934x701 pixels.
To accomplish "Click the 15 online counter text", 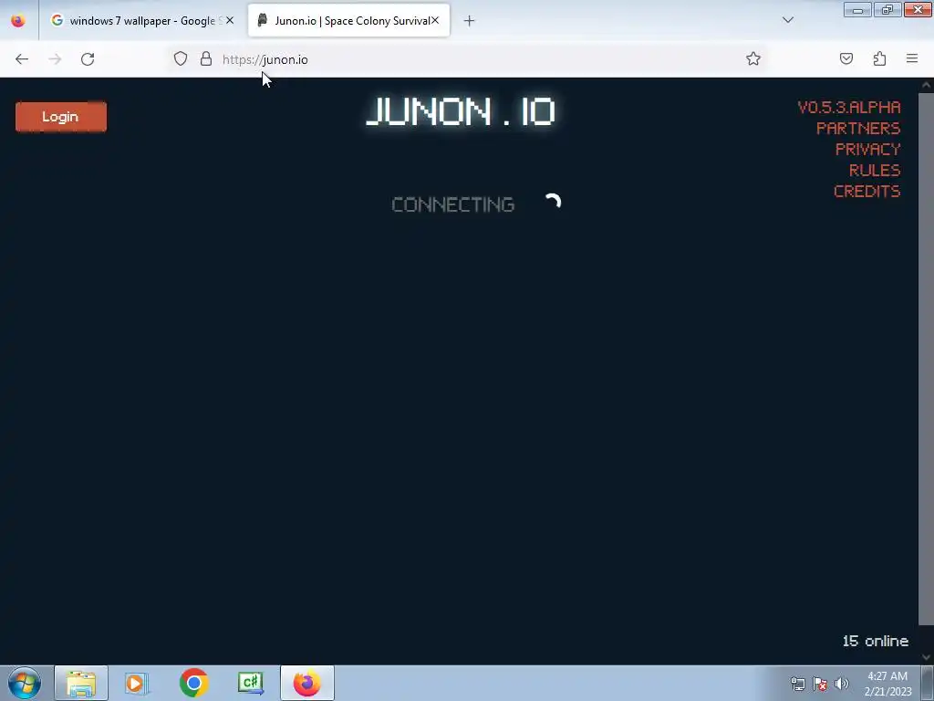I will [x=875, y=641].
